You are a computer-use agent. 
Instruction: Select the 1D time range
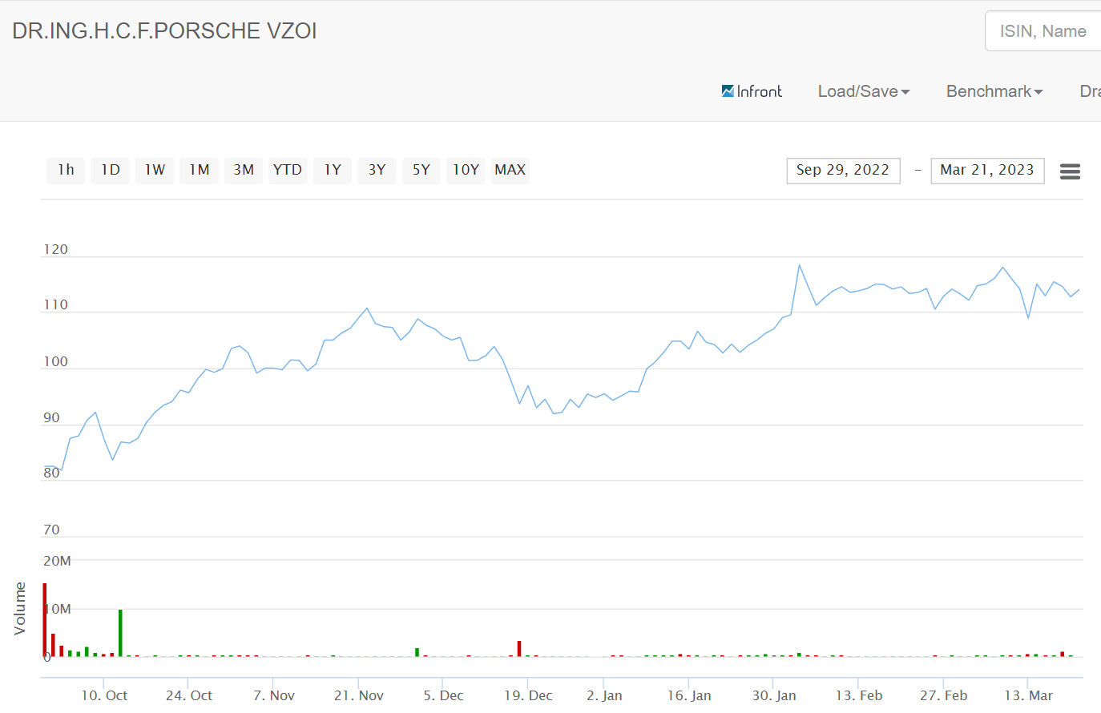click(x=111, y=170)
